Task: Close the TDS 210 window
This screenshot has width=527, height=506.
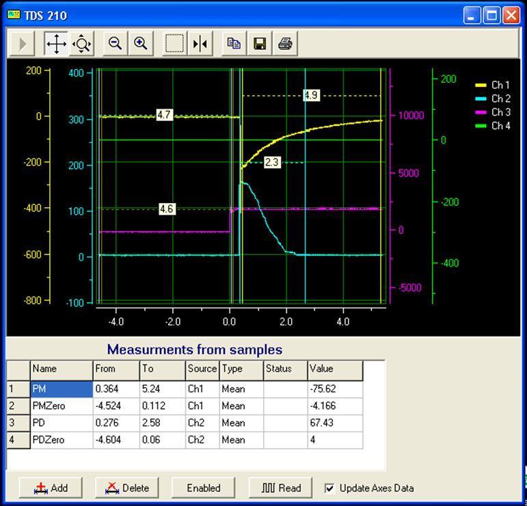Action: [x=511, y=15]
